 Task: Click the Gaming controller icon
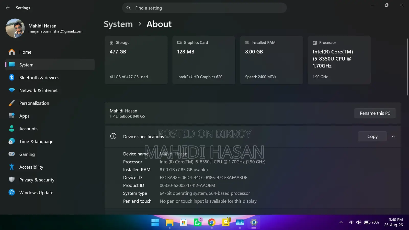coord(12,154)
